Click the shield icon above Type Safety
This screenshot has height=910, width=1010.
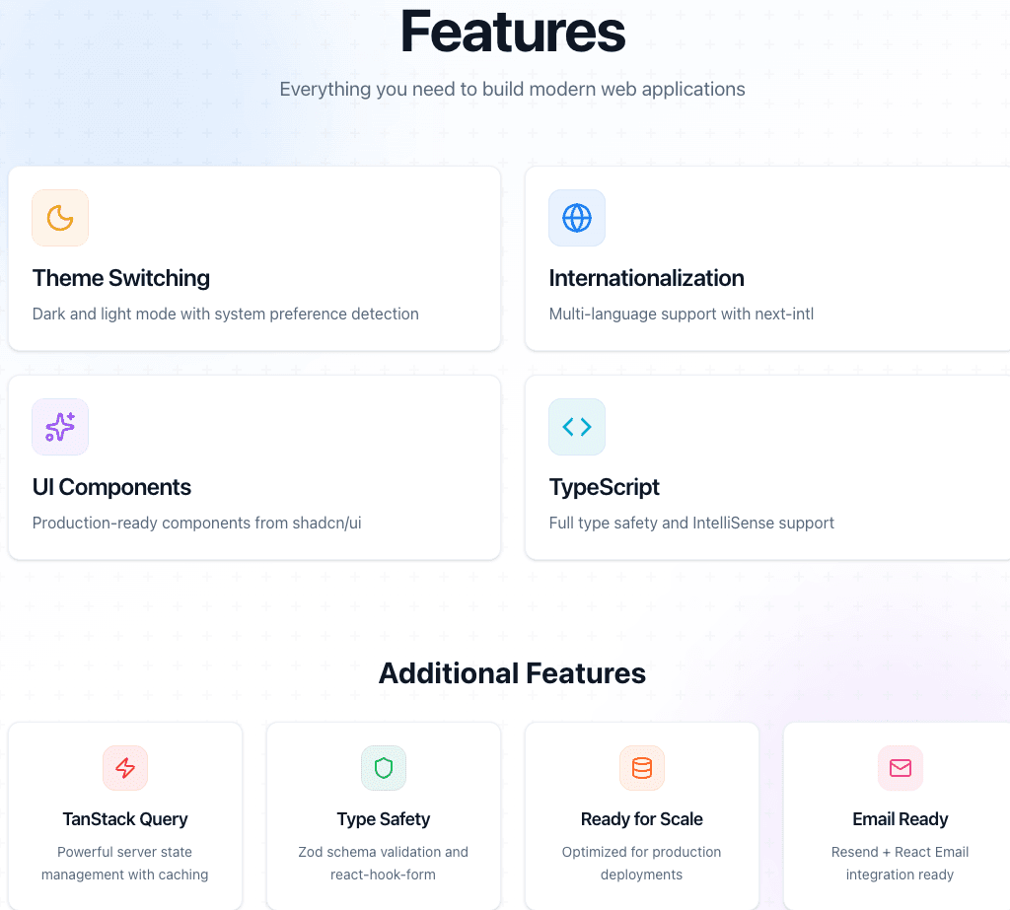[384, 768]
